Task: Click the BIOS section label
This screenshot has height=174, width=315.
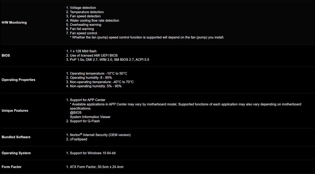Action: coord(6,56)
